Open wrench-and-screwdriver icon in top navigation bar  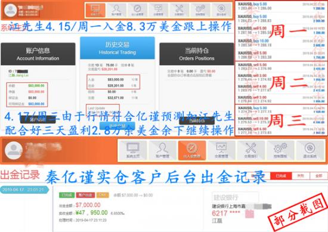click(180, 10)
